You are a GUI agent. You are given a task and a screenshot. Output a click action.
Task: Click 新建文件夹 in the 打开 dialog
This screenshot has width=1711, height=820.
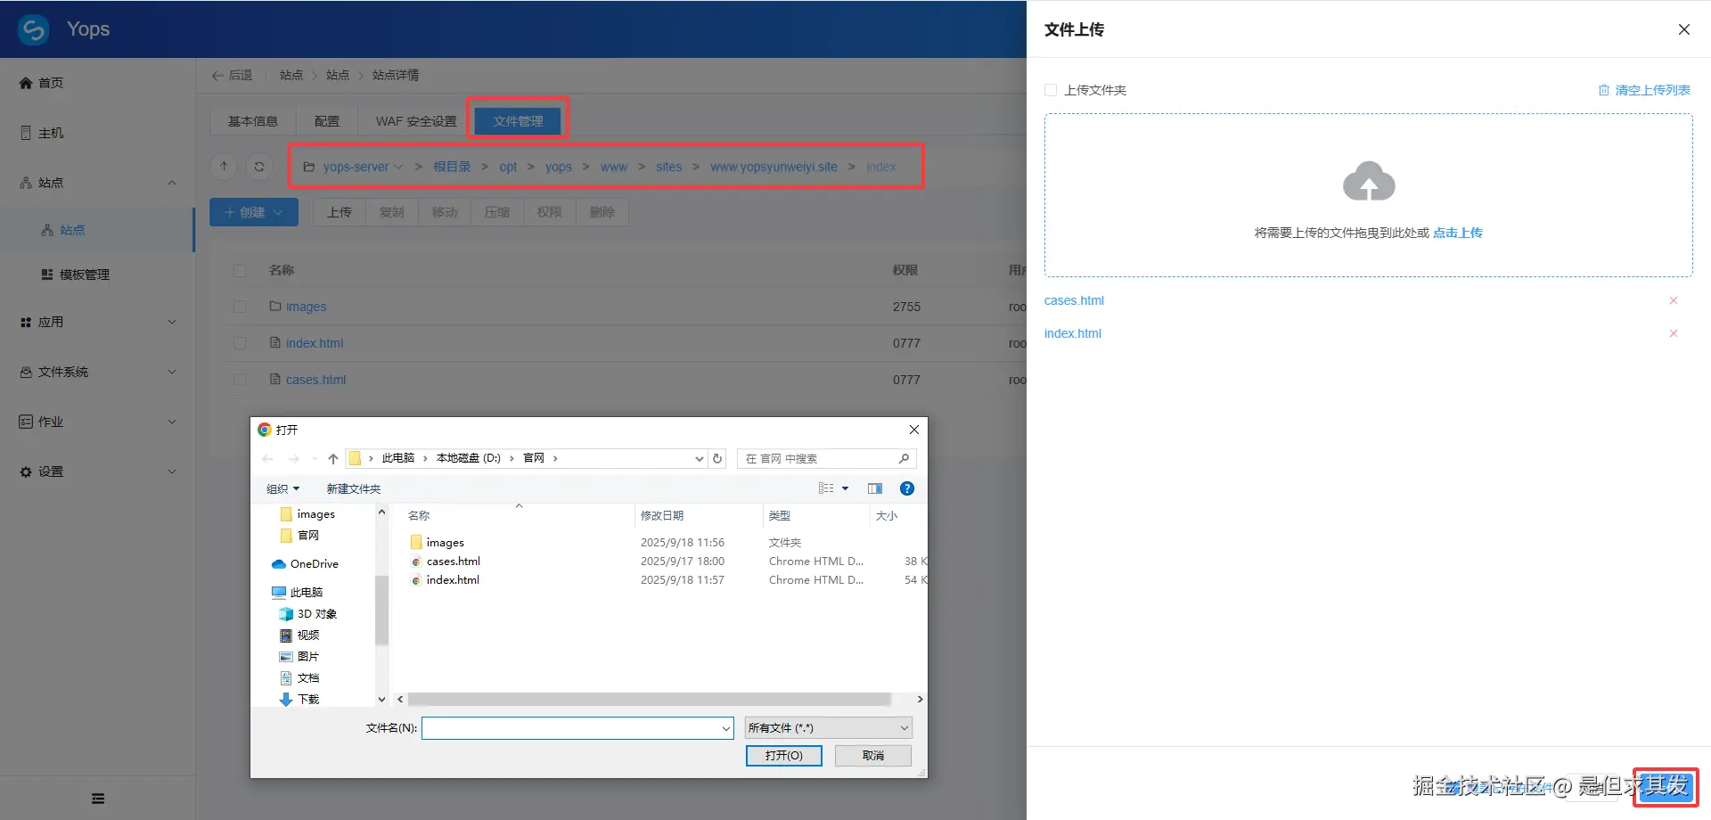[354, 488]
